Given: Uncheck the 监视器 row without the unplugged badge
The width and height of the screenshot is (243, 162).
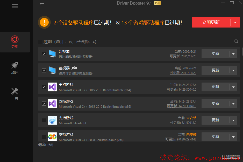Looking at the screenshot, I should pyautogui.click(x=44, y=54).
